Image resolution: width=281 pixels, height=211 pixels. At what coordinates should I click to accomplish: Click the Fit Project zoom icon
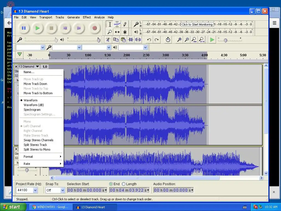click(x=202, y=40)
